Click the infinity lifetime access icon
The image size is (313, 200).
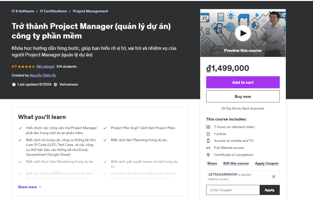tap(209, 148)
